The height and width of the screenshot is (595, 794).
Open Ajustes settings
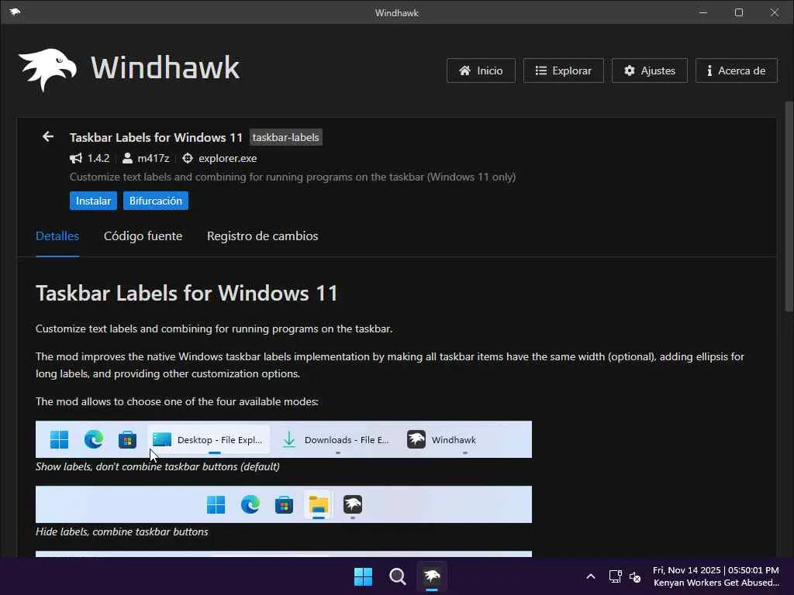click(649, 71)
